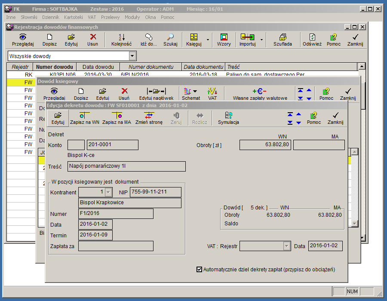The width and height of the screenshot is (387, 301).
Task: Open the Okna menu
Action: [x=150, y=17]
